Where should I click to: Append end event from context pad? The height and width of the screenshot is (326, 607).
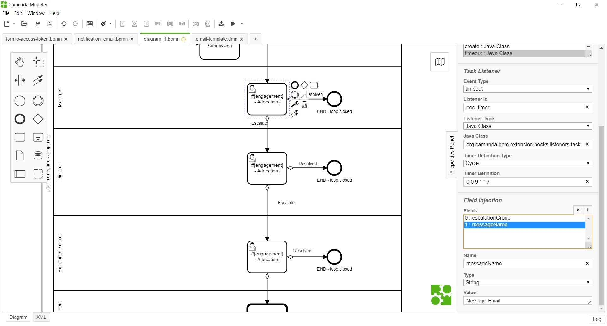295,85
